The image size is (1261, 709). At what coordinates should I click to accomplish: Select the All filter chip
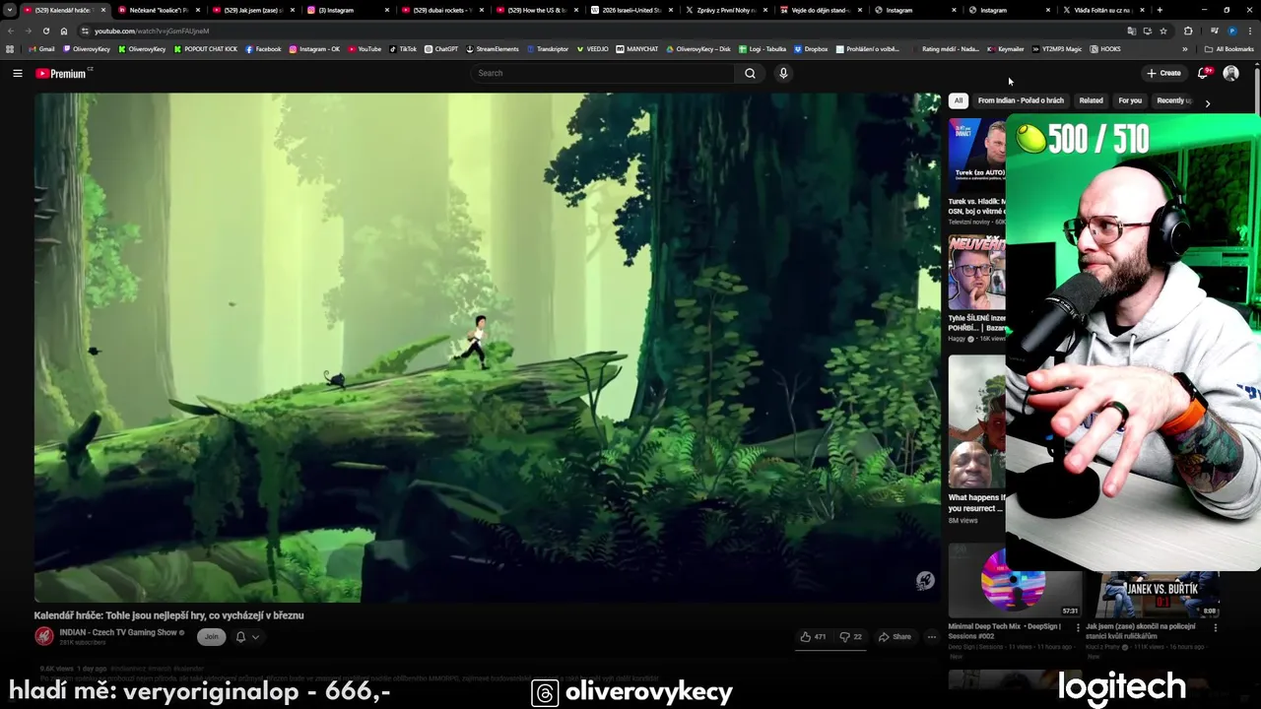[x=958, y=100]
